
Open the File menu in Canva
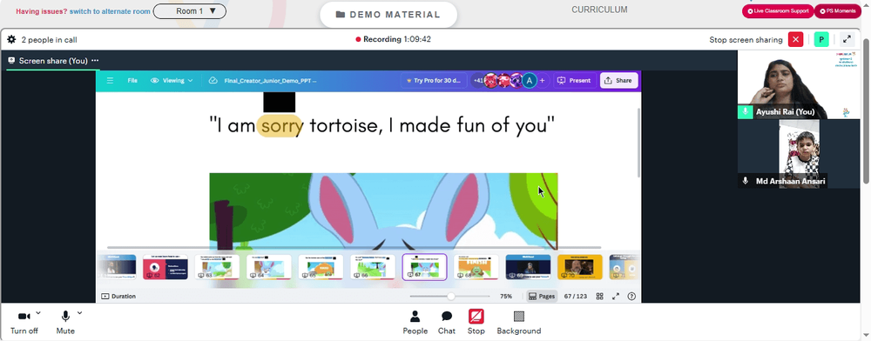point(132,80)
